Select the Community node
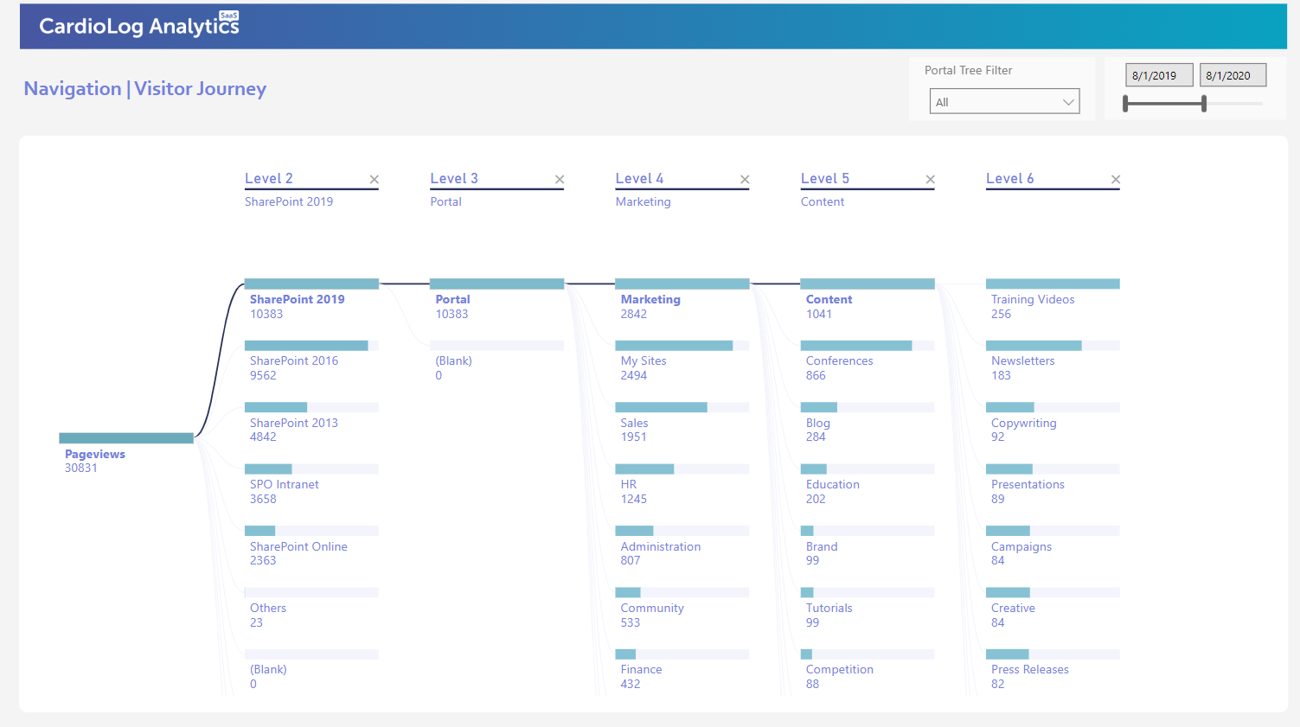 682,593
